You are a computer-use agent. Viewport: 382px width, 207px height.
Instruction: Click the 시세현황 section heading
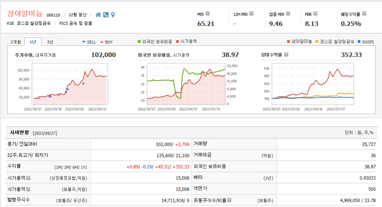click(x=19, y=133)
